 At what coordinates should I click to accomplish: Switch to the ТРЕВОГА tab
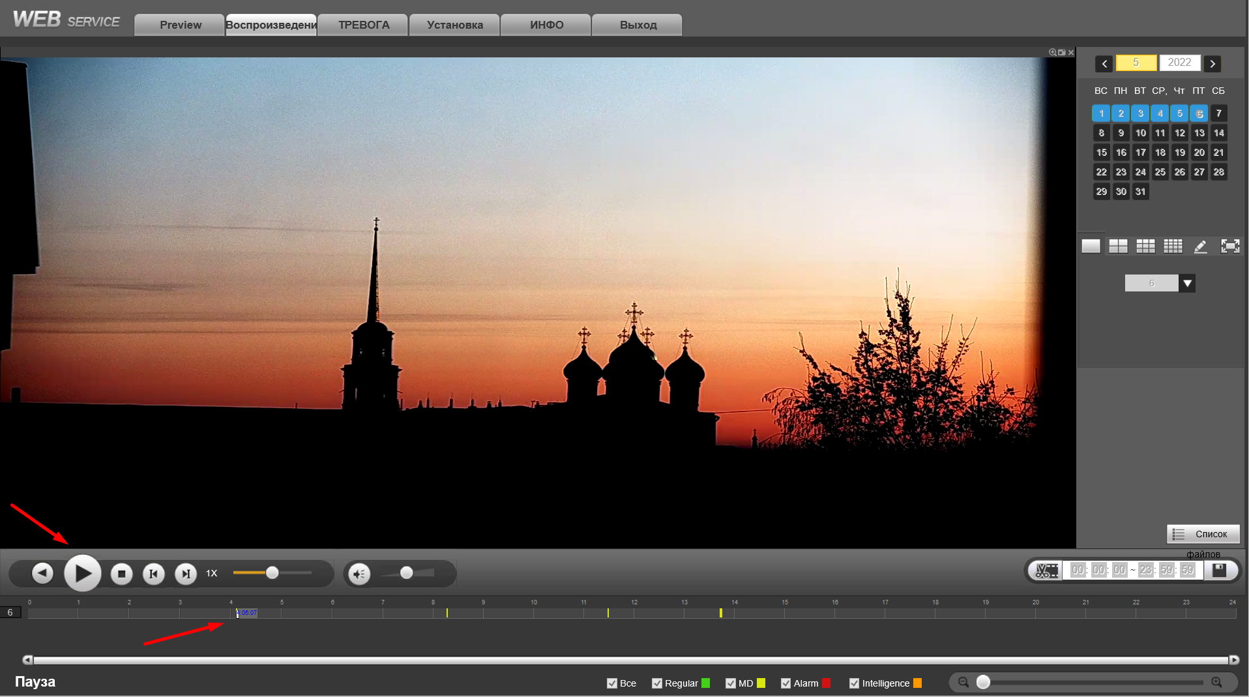coord(363,25)
